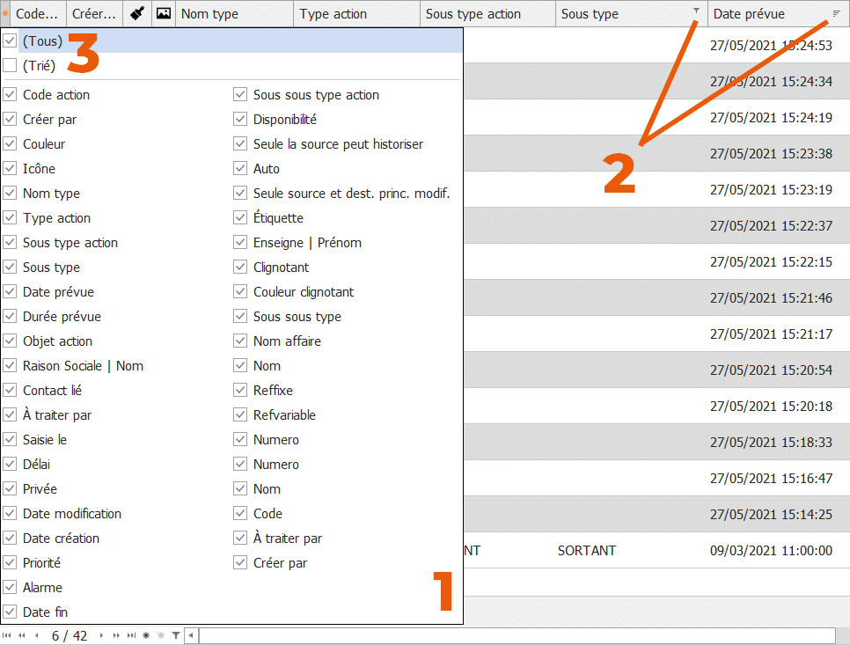Click the Type action column header

(x=355, y=14)
